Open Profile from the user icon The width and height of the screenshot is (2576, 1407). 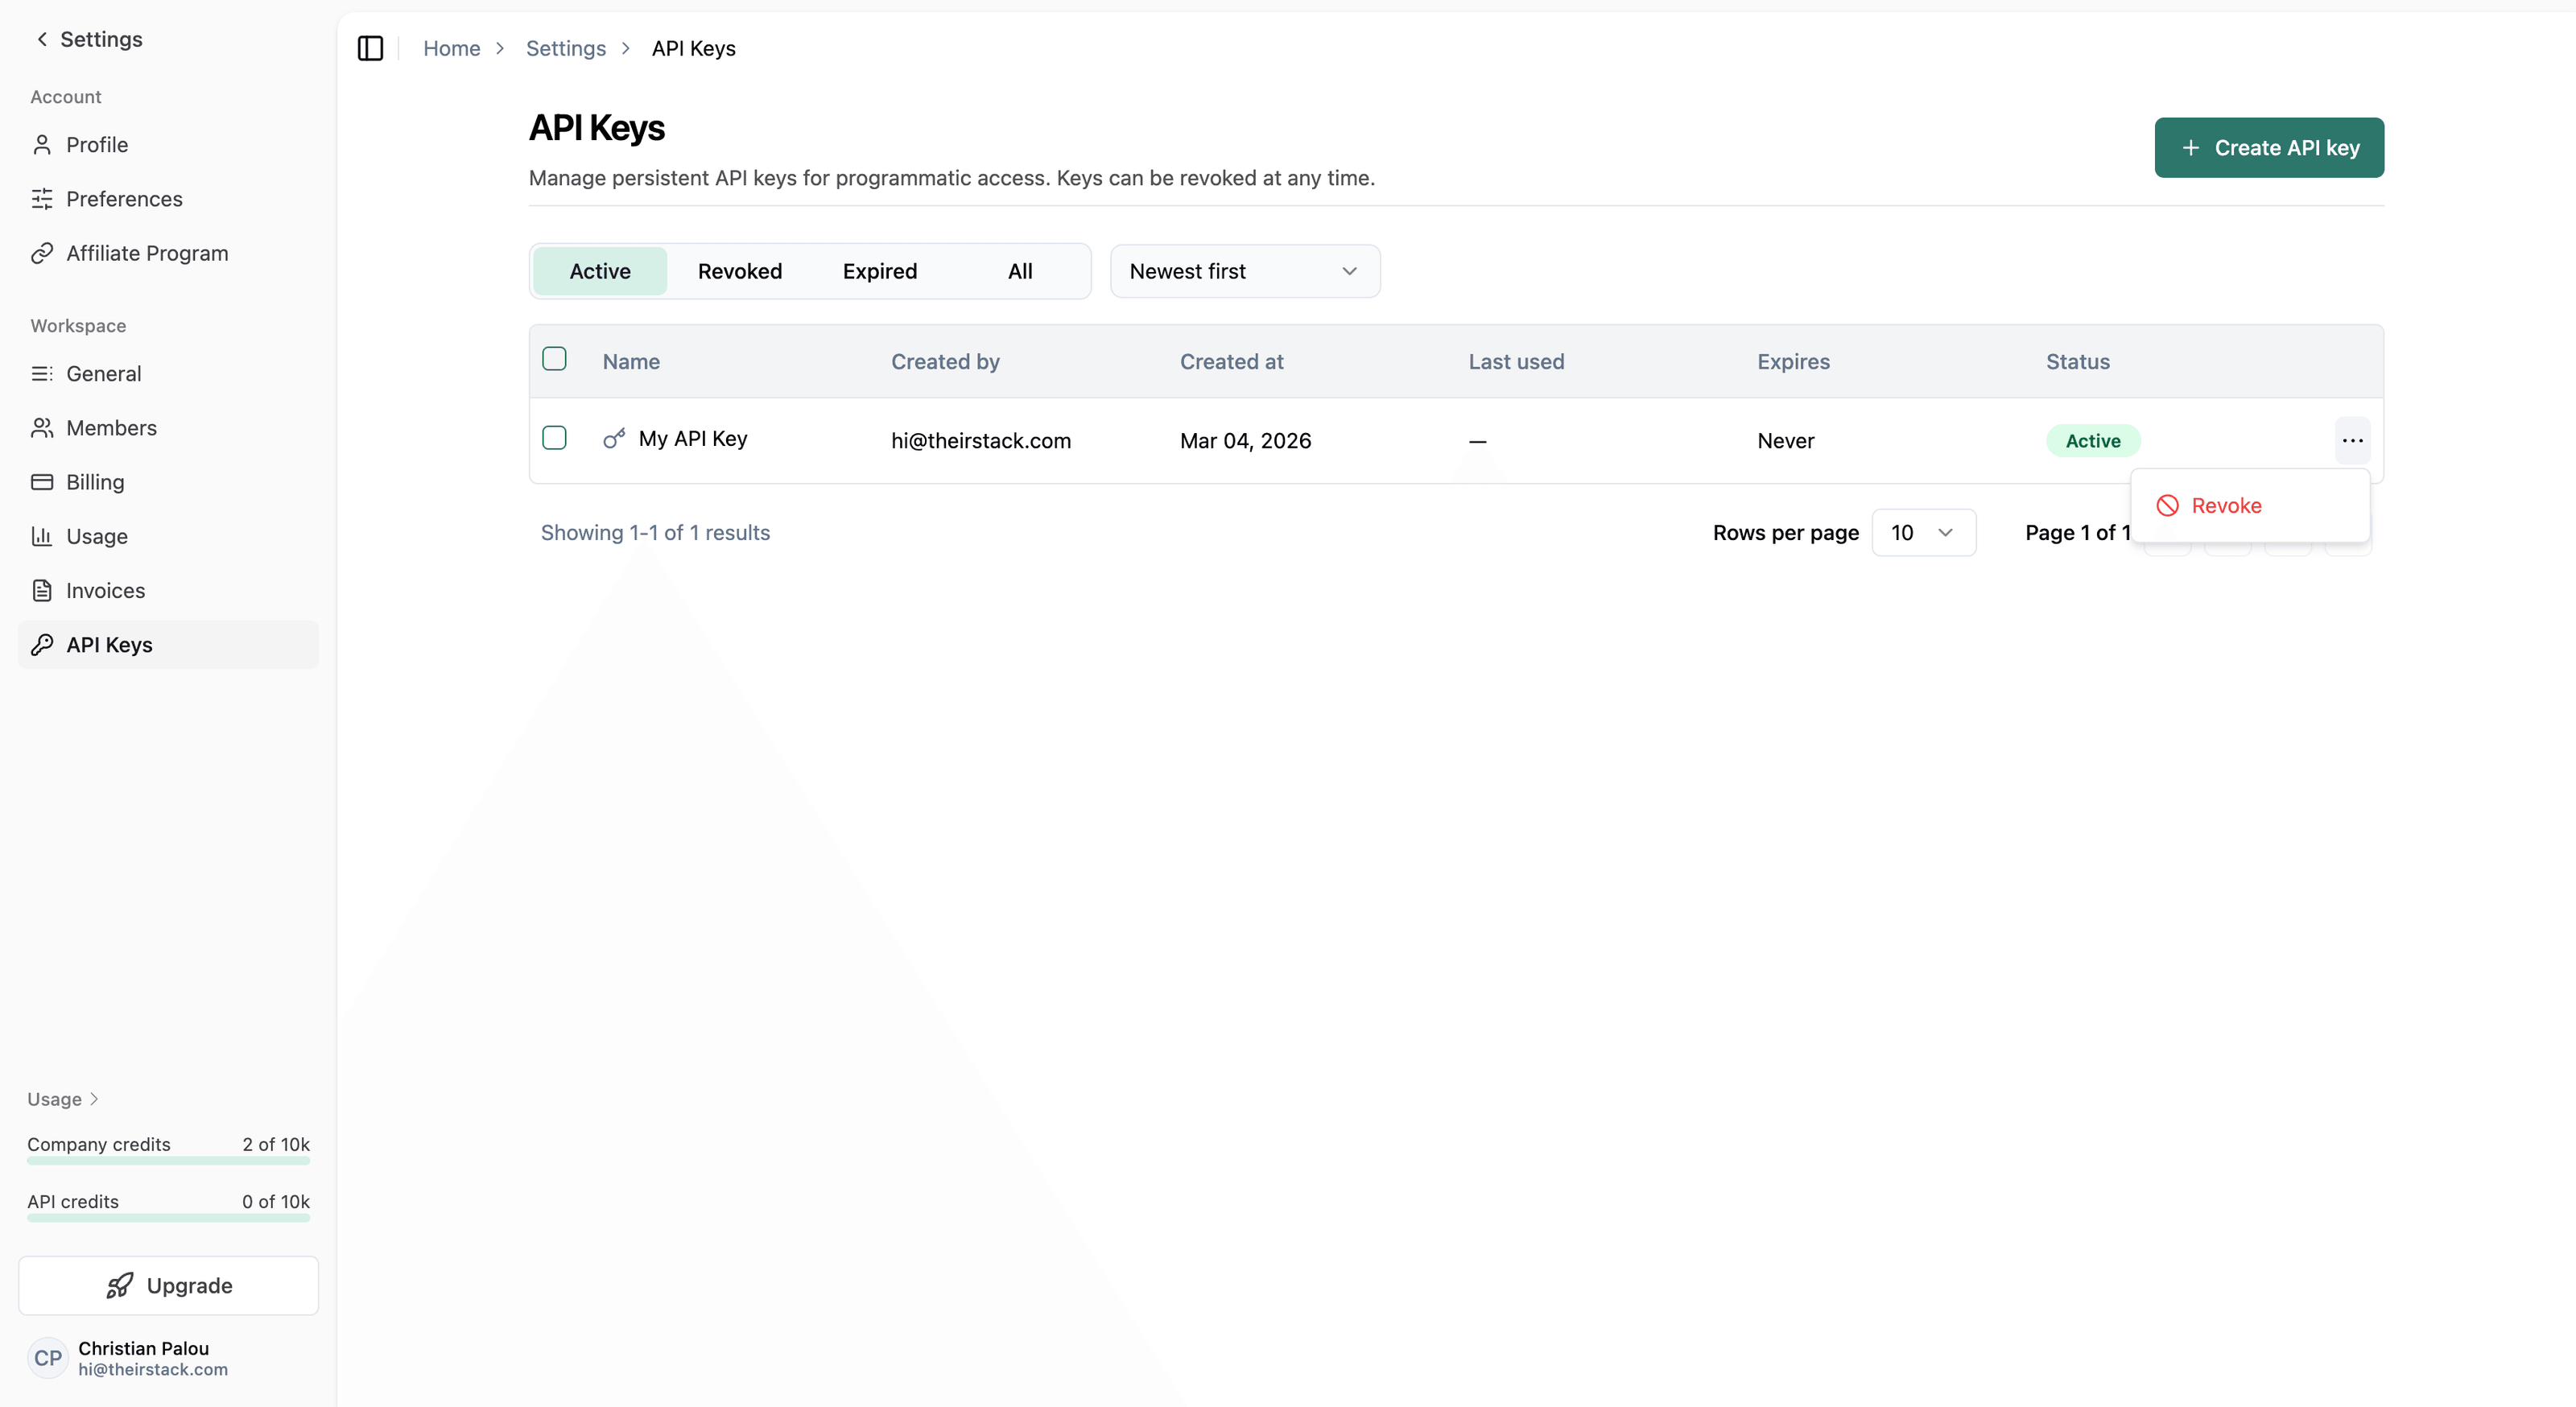[42, 145]
